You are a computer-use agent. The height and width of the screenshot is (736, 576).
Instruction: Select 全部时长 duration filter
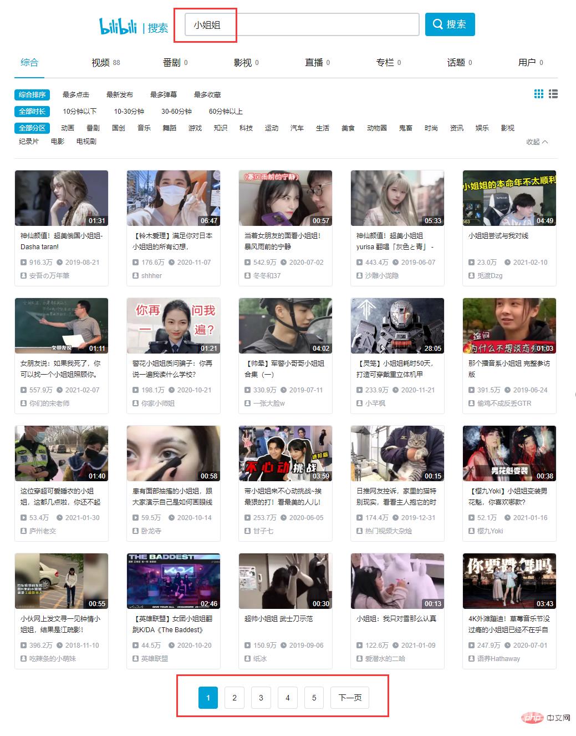tap(32, 112)
